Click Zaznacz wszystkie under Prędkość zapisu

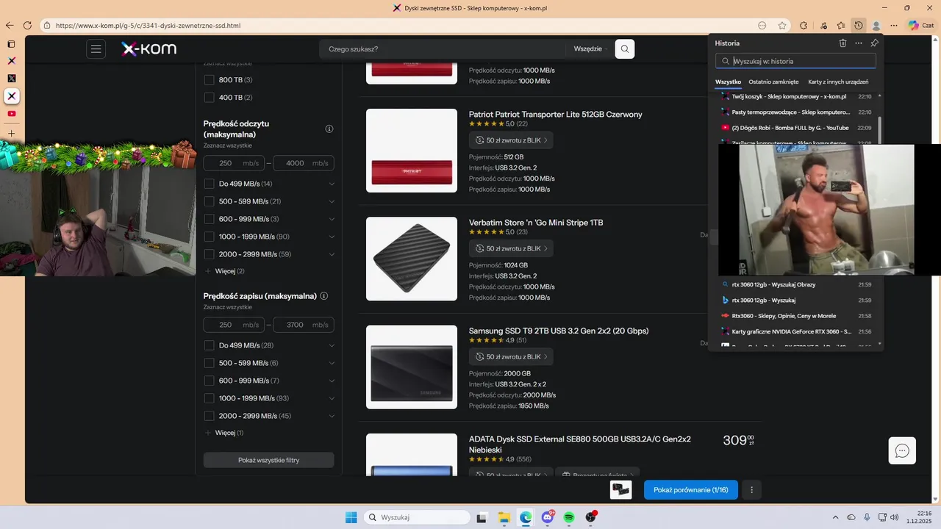[x=228, y=307]
